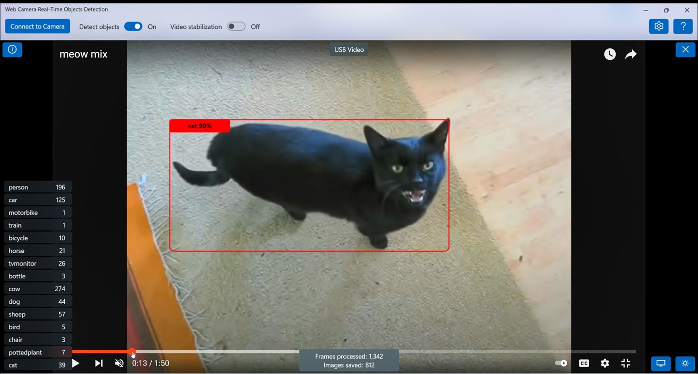Click the cat 90% detection label
The width and height of the screenshot is (698, 374).
coord(200,126)
